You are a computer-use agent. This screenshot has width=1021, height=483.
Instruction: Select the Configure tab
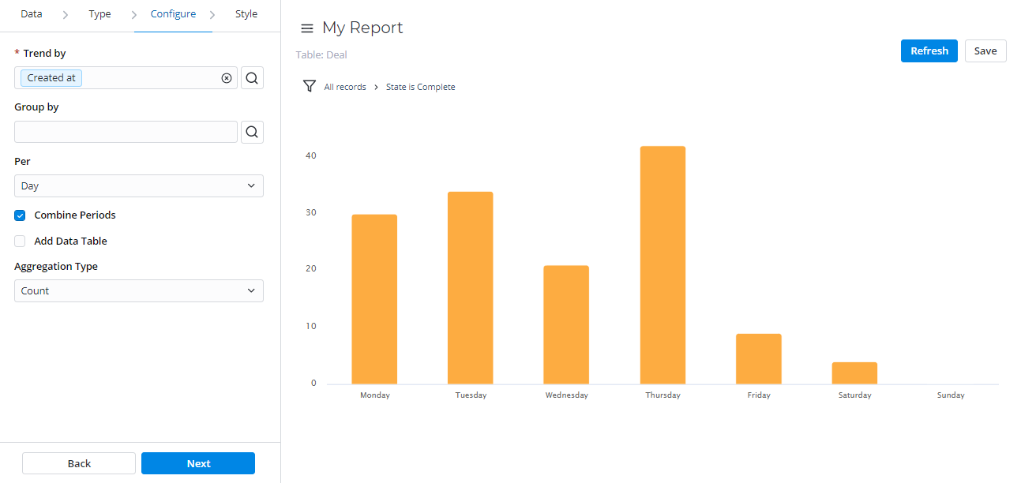[173, 14]
